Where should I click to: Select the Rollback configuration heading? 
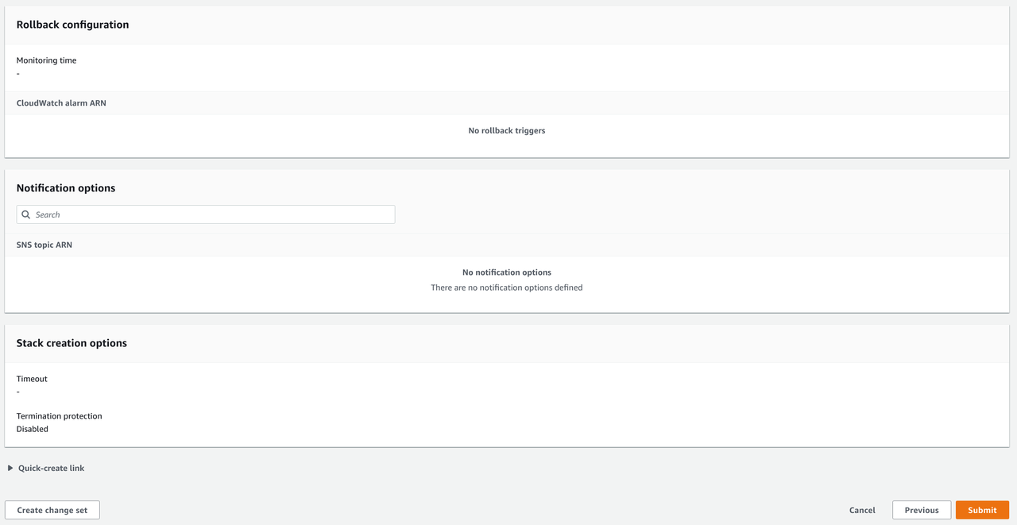[72, 25]
